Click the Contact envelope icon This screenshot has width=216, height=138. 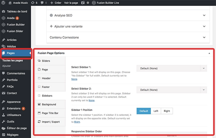pos(4,93)
